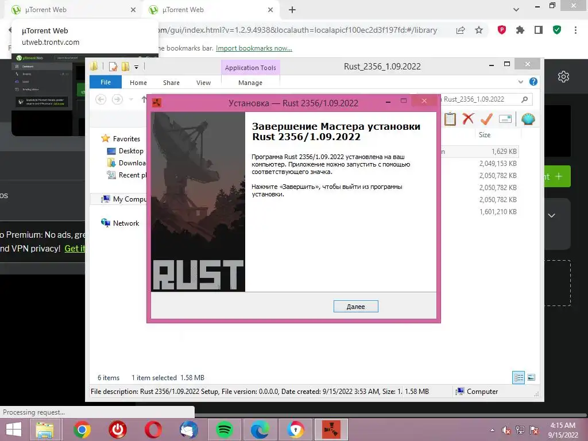Open the Share ribbon tab

point(171,83)
